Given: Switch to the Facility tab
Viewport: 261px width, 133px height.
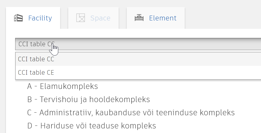Looking at the screenshot, I should tap(33, 18).
